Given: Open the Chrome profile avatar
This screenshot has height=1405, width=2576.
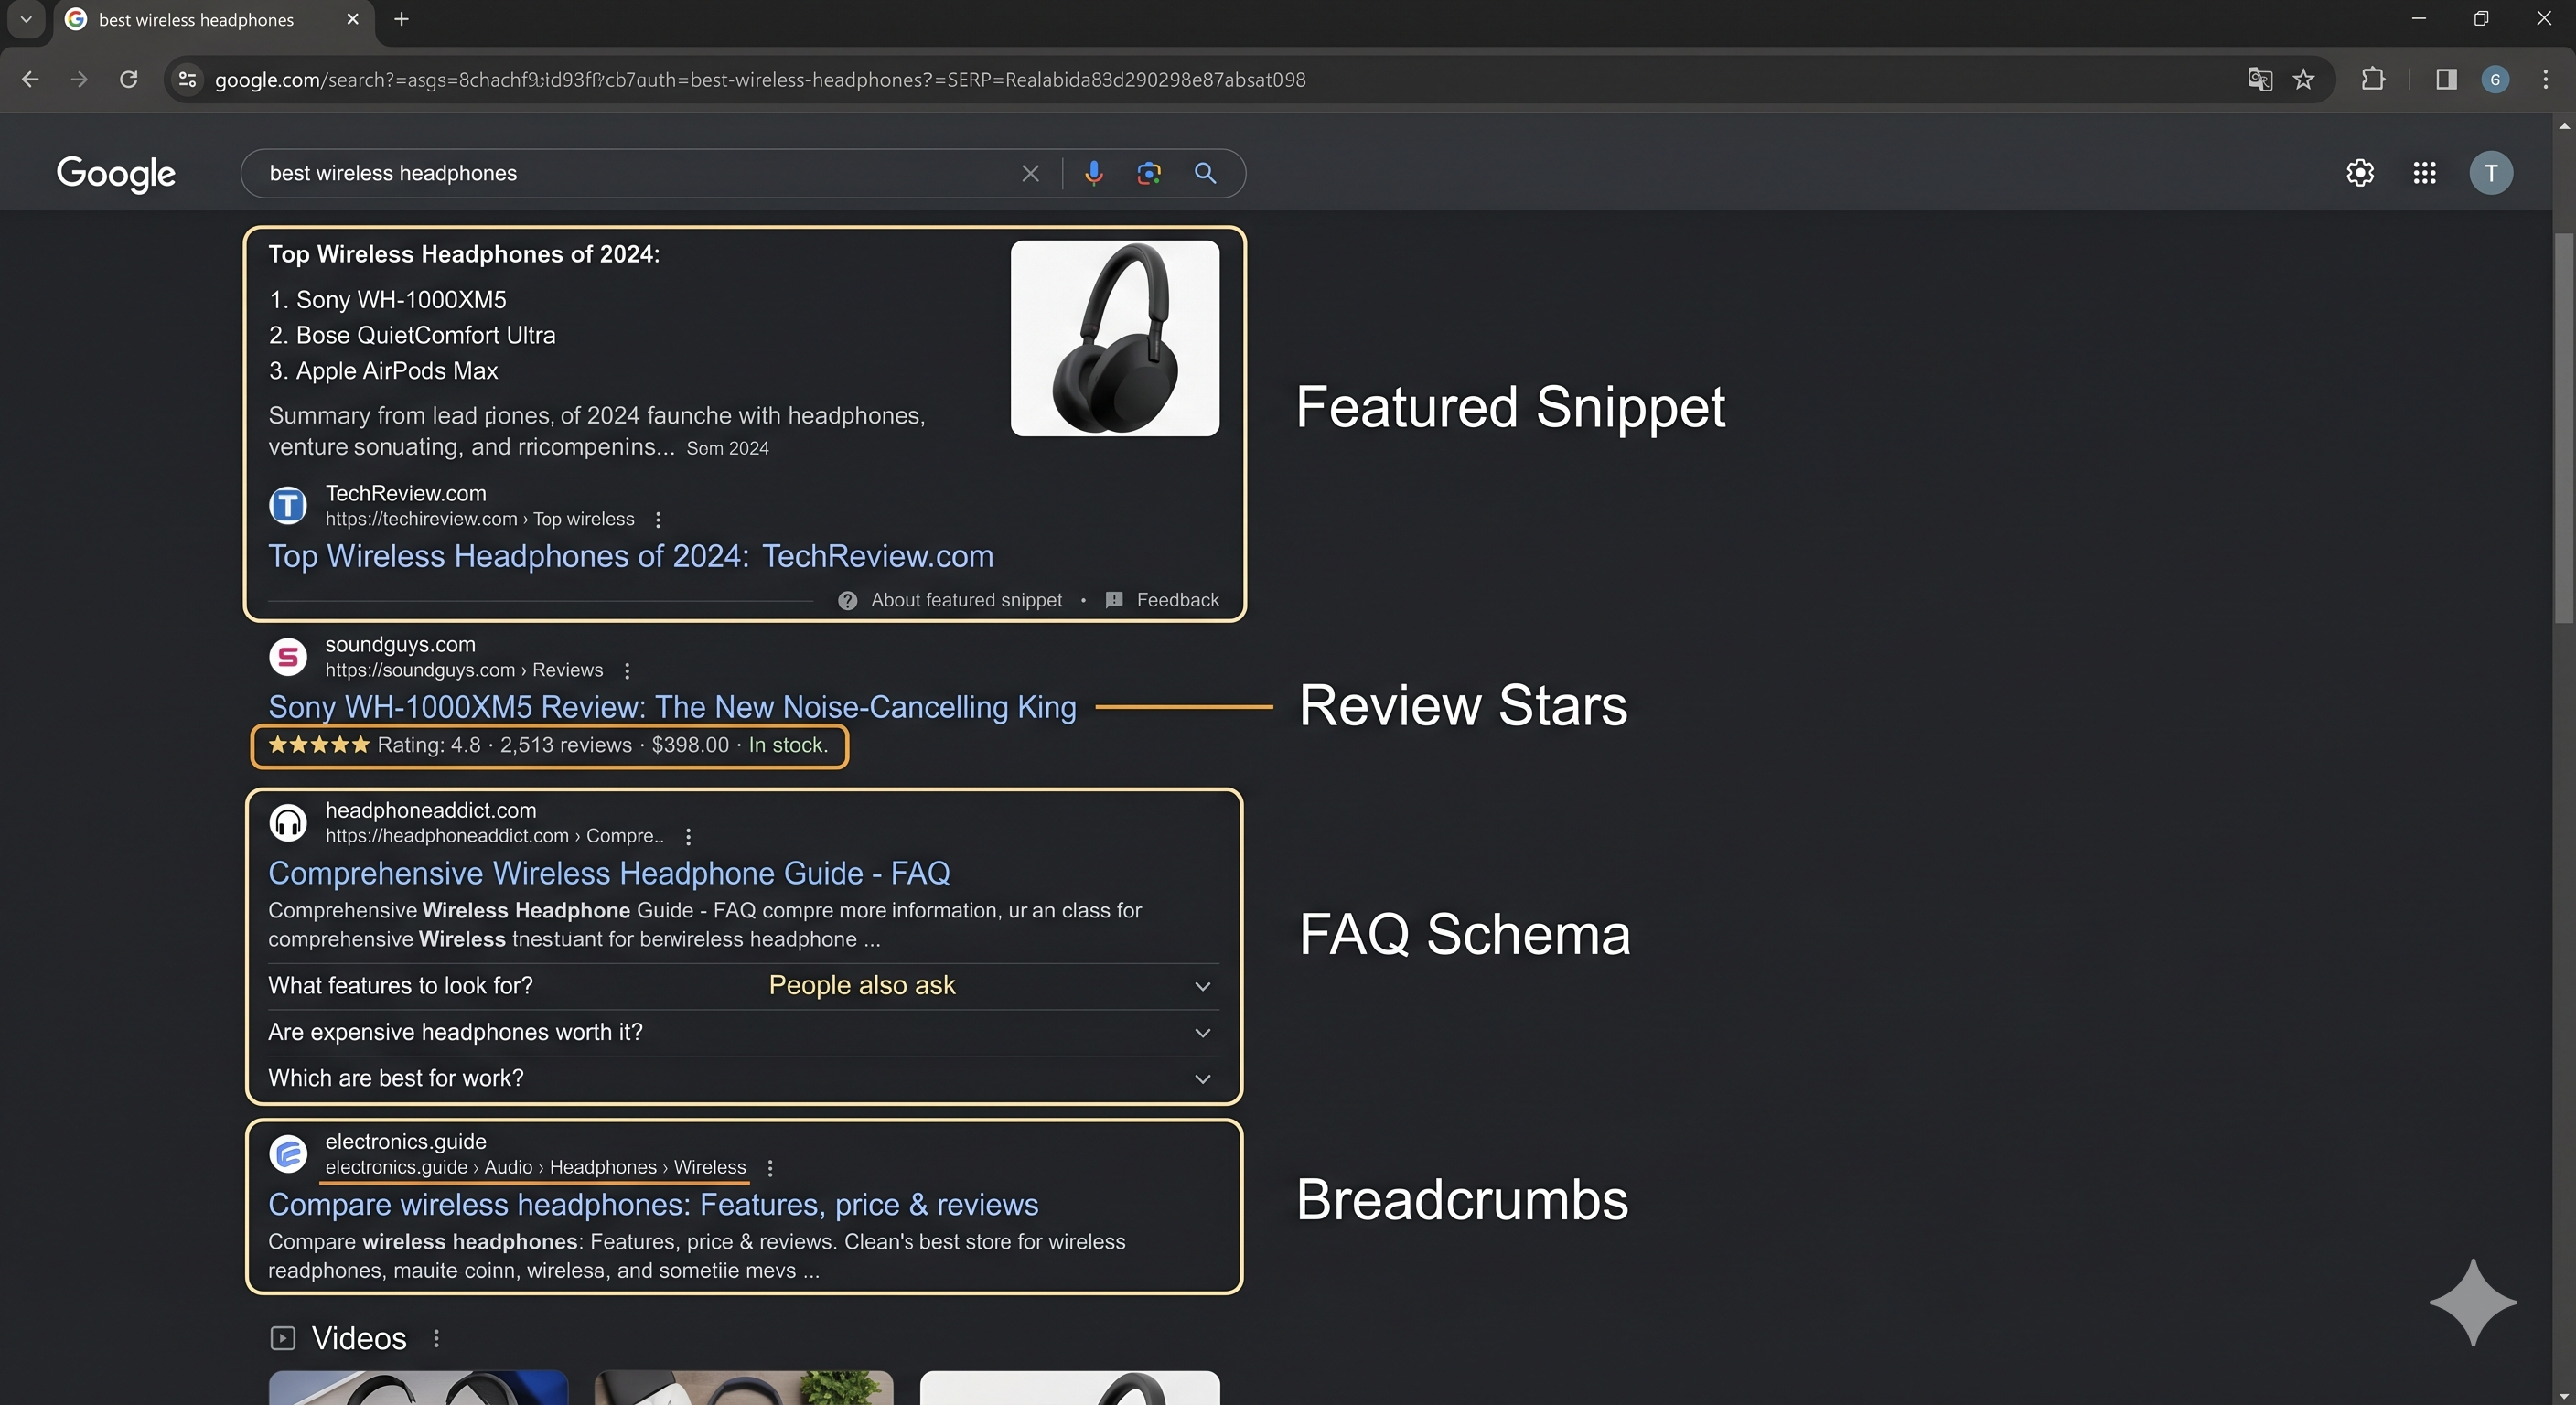Looking at the screenshot, I should click(x=2495, y=79).
